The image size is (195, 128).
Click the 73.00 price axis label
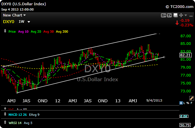(x=185, y=91)
